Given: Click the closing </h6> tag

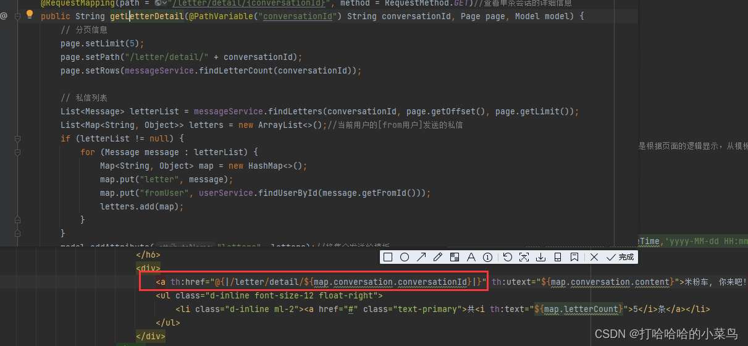Looking at the screenshot, I should coord(148,255).
